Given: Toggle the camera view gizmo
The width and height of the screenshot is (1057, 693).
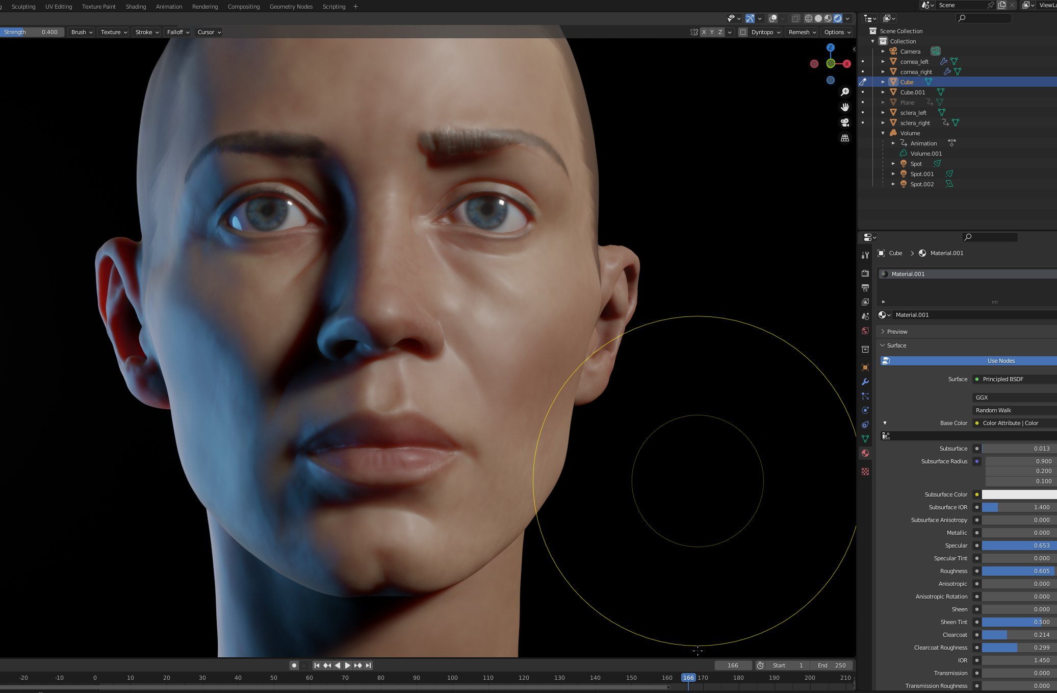Looking at the screenshot, I should click(845, 122).
